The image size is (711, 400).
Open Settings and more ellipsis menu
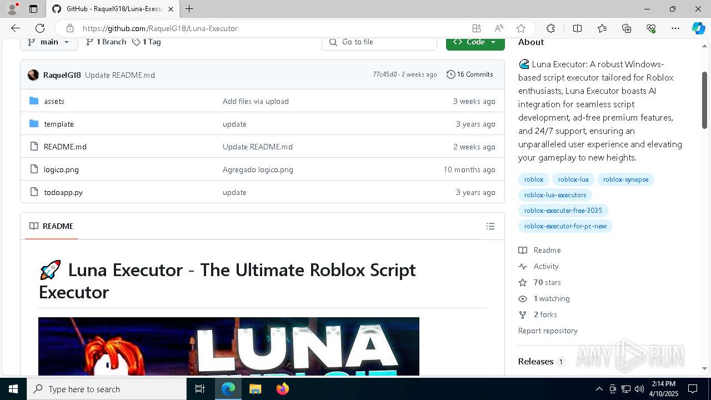(x=675, y=28)
